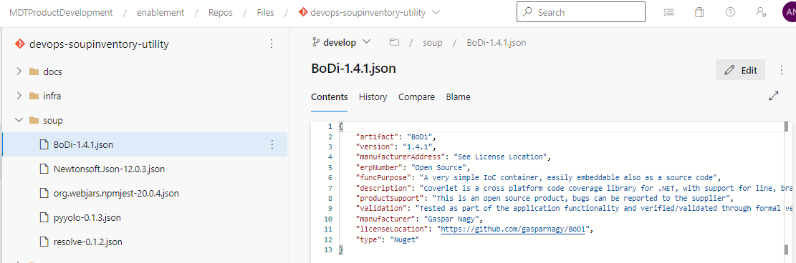Image resolution: width=796 pixels, height=263 pixels.
Task: Select BoDi-1.4.1.json in the file tree
Action: point(145,144)
